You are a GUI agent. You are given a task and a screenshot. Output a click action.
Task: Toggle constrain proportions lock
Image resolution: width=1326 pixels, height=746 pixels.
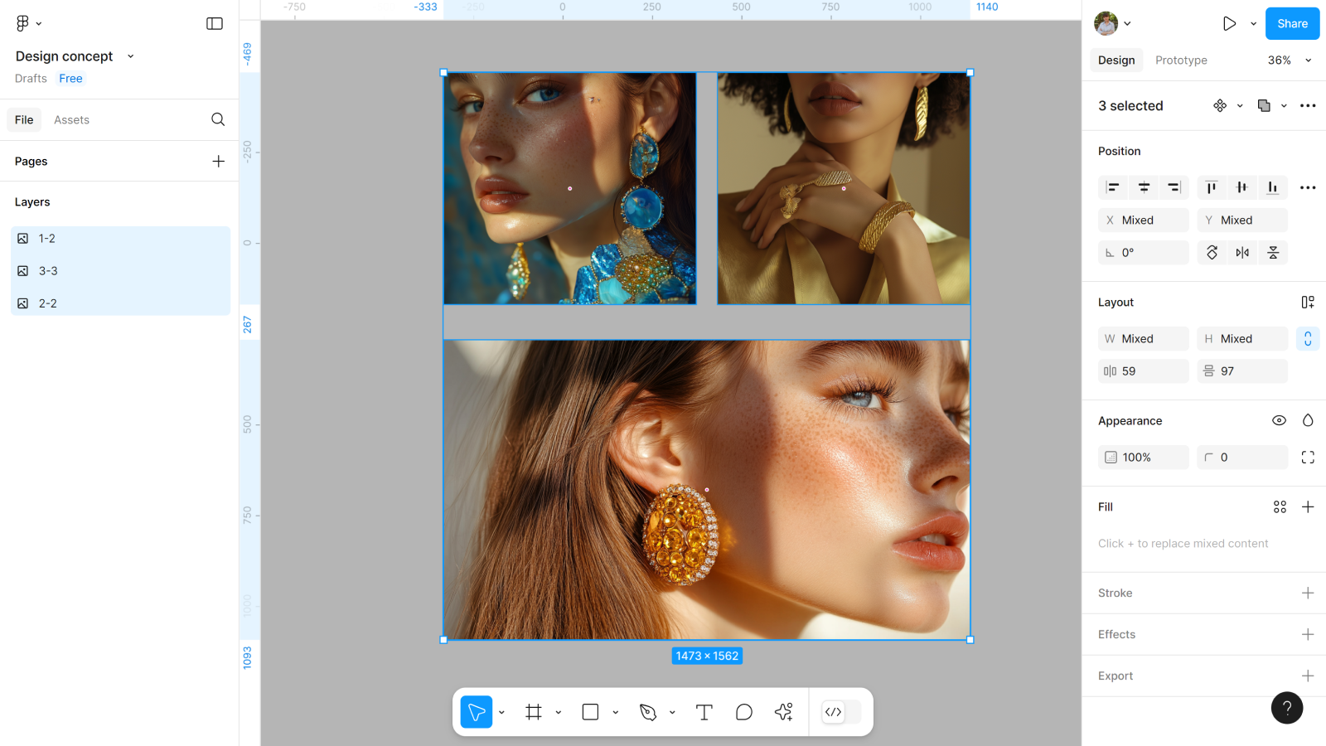point(1307,339)
